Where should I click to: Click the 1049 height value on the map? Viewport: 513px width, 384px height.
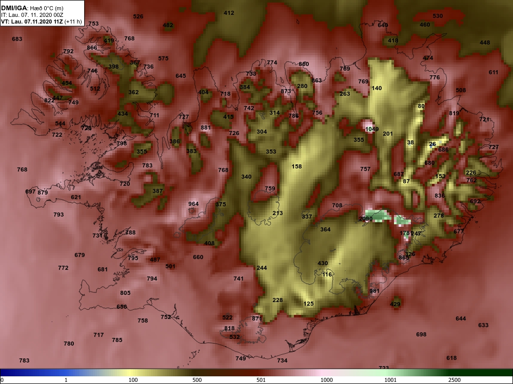coord(372,129)
